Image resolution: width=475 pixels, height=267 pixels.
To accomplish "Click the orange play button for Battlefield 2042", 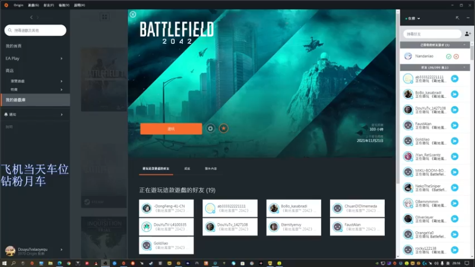I will (171, 129).
